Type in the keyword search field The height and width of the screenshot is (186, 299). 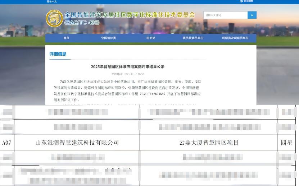tap(225, 15)
